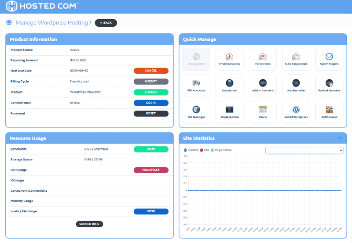This screenshot has height=243, width=352.
Task: Open the Softaculous icon
Action: point(329,112)
